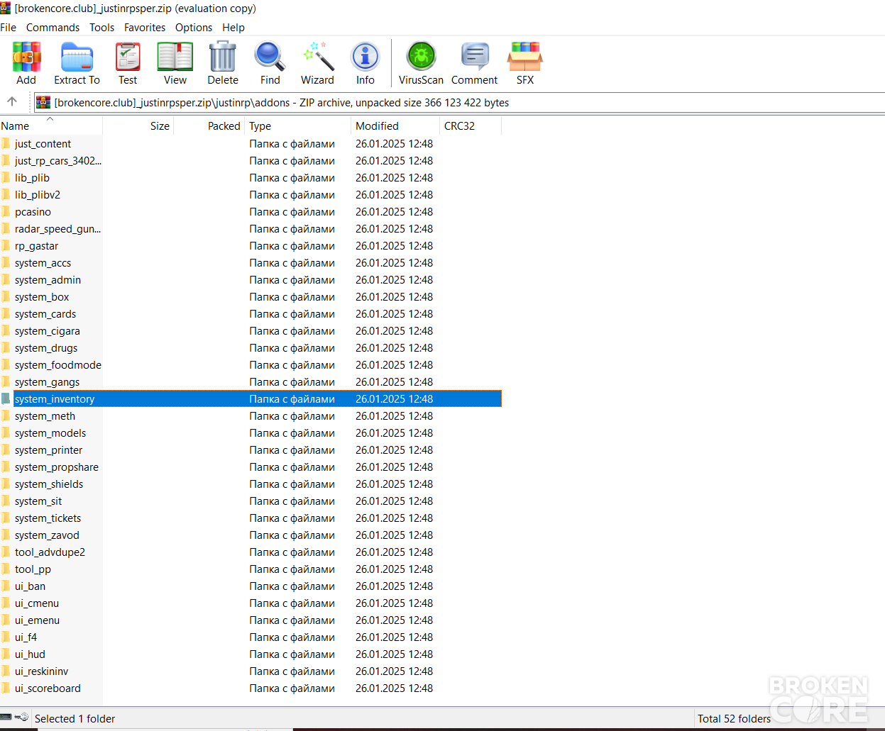Click the folder icon beside ui_hud
Image resolution: width=885 pixels, height=731 pixels.
(6, 654)
